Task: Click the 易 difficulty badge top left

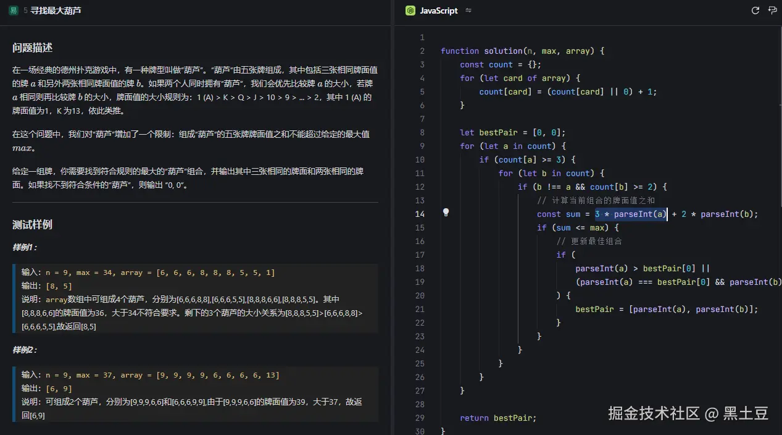Action: pos(13,11)
